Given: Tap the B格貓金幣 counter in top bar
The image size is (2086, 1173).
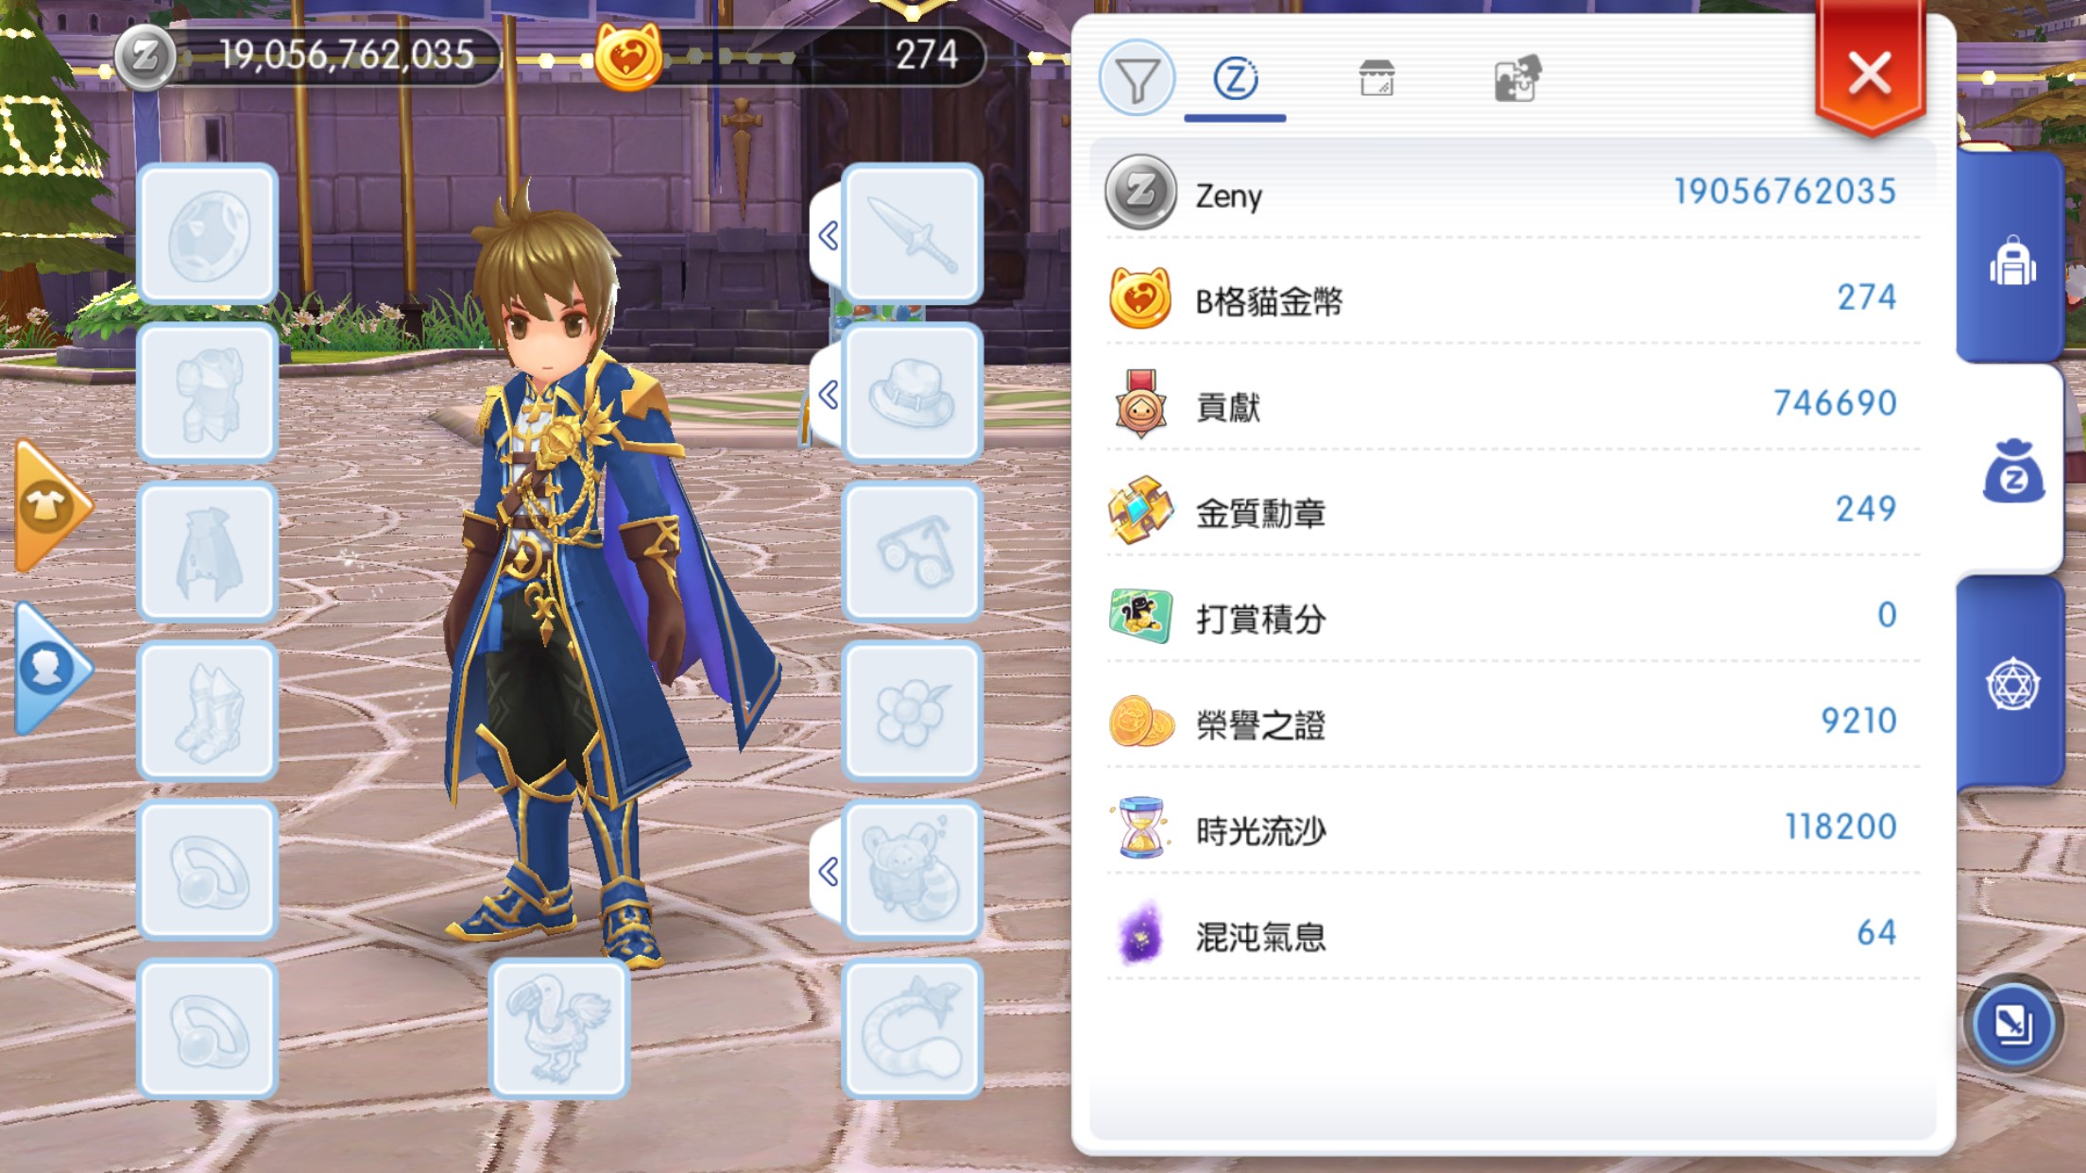Looking at the screenshot, I should pos(789,57).
